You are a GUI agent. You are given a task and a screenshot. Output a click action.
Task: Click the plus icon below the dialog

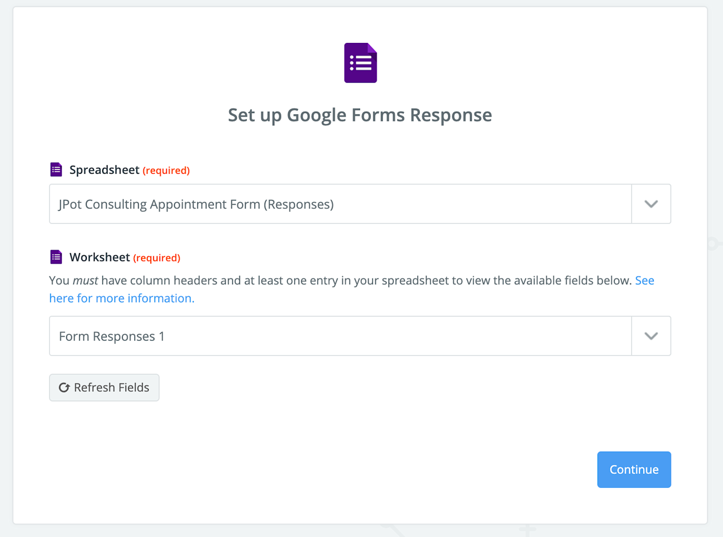pyautogui.click(x=527, y=529)
